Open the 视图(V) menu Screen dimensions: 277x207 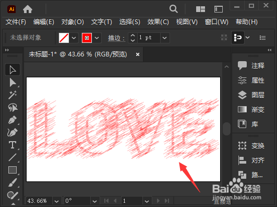(x=187, y=22)
